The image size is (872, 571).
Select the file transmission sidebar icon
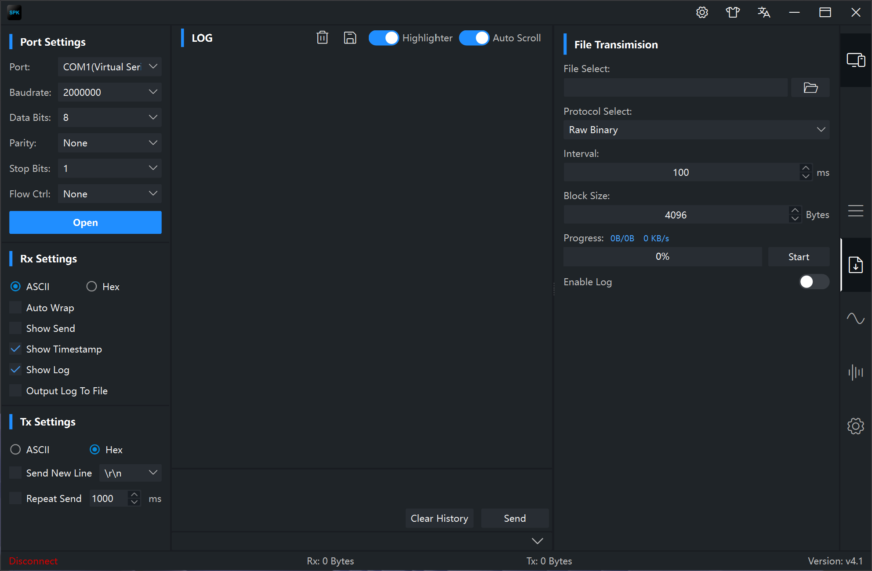coord(856,265)
